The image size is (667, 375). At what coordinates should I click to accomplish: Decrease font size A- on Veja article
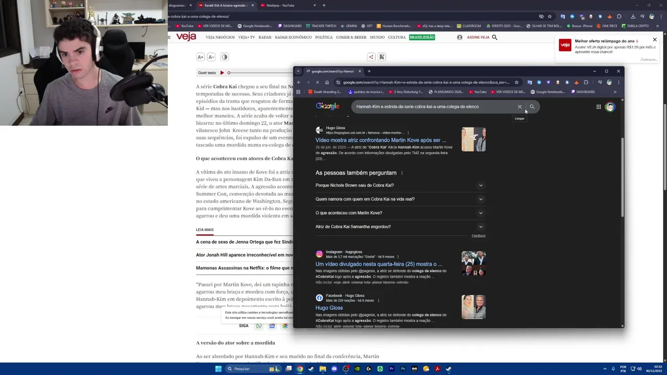211,57
